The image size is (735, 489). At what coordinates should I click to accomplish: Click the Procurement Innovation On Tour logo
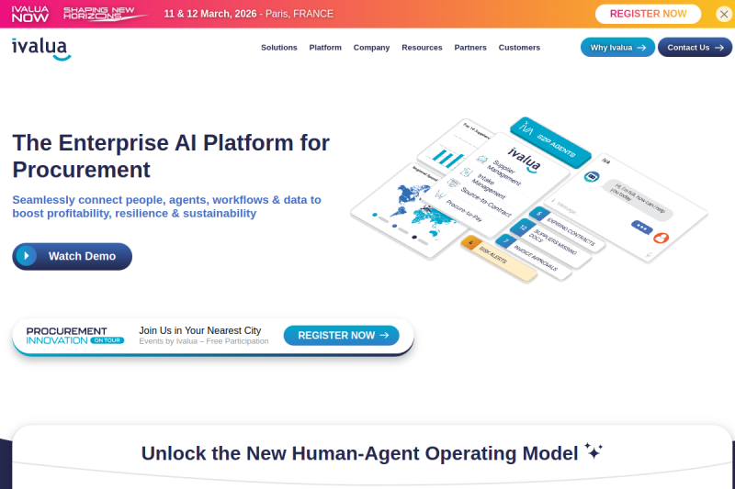tap(75, 336)
